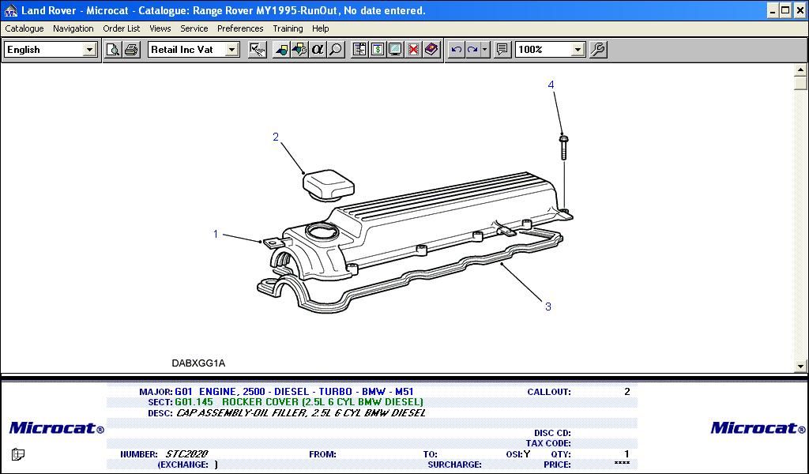Click part number STC2020

186,454
